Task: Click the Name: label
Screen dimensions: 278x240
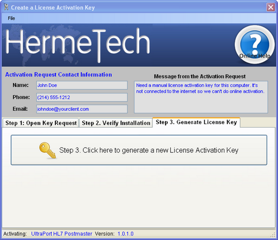Action: [21, 85]
